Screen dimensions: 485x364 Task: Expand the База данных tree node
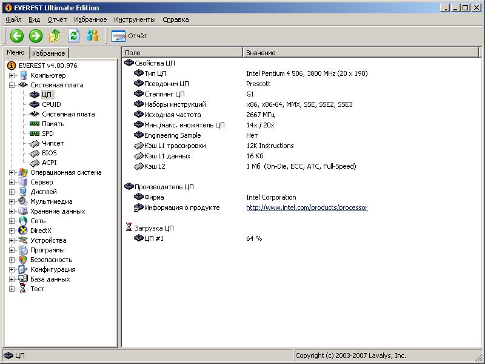point(12,279)
